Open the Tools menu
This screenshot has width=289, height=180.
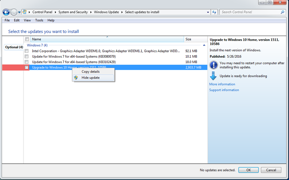(x=39, y=20)
